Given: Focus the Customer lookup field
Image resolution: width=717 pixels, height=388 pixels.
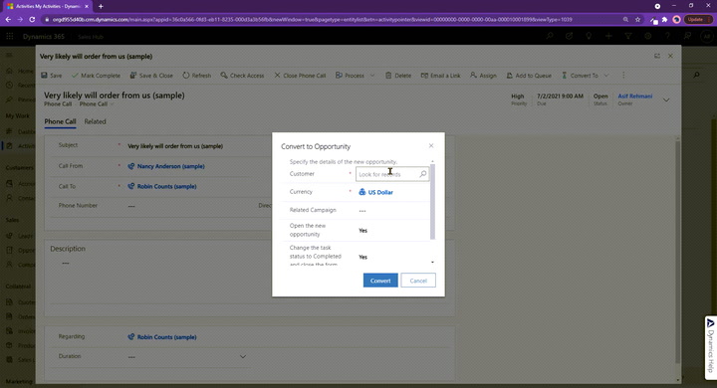Looking at the screenshot, I should (x=392, y=174).
